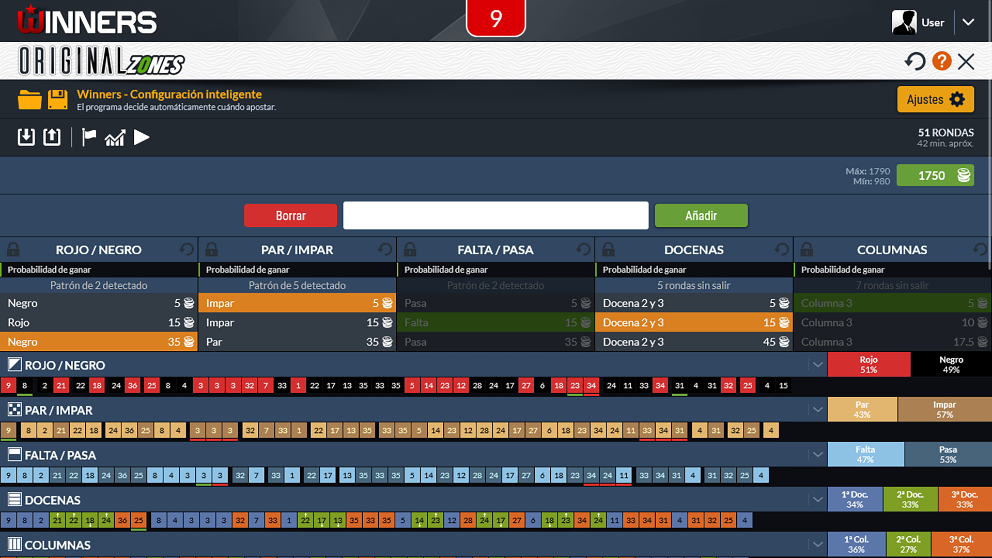Click the Borrar button
The height and width of the screenshot is (558, 992).
[x=290, y=215]
